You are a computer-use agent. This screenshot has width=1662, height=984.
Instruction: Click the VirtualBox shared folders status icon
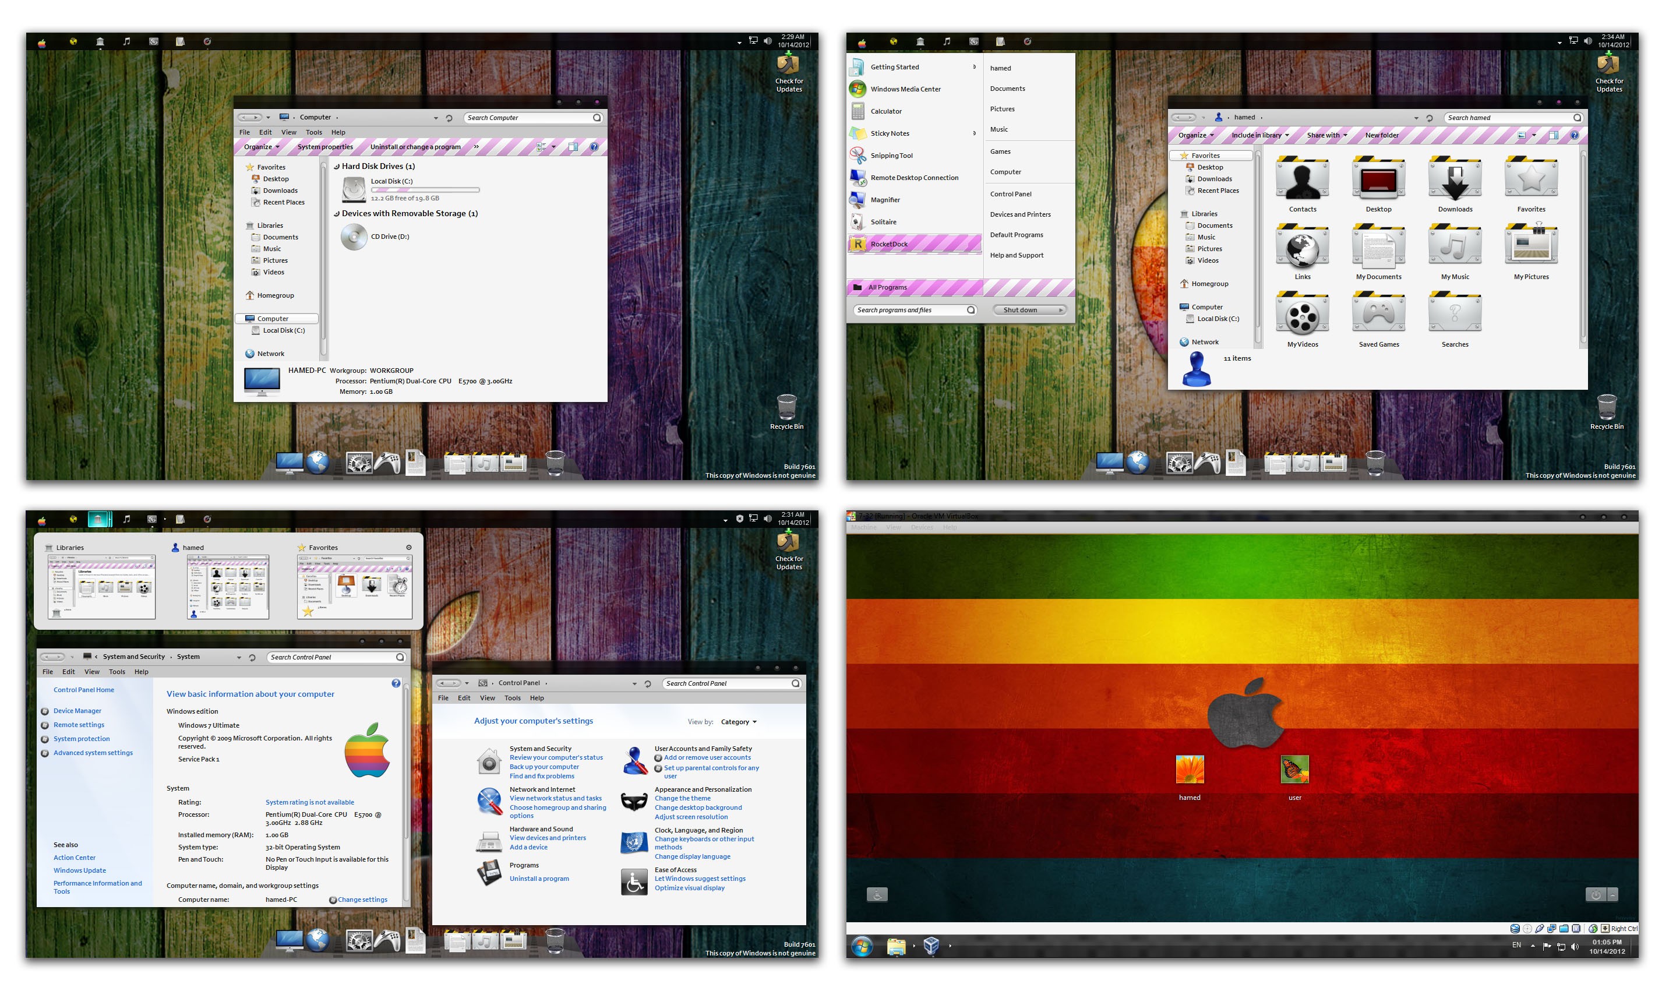(1564, 928)
